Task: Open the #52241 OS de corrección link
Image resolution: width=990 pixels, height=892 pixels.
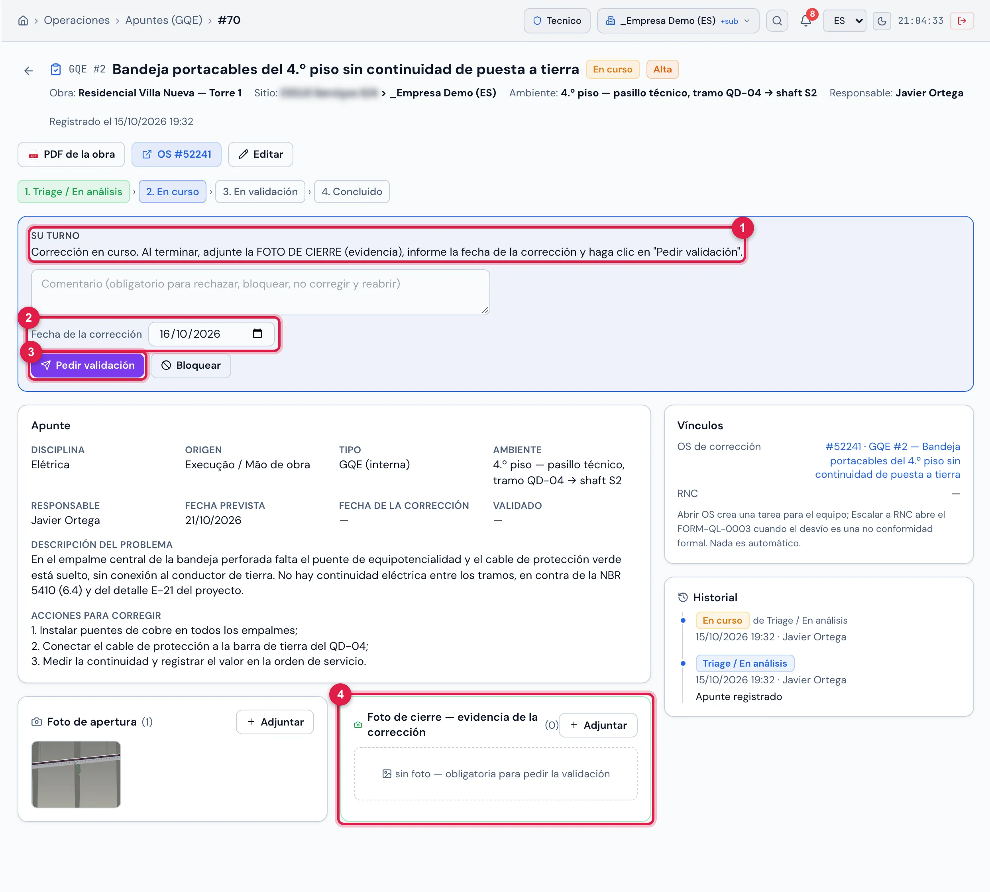Action: (888, 460)
